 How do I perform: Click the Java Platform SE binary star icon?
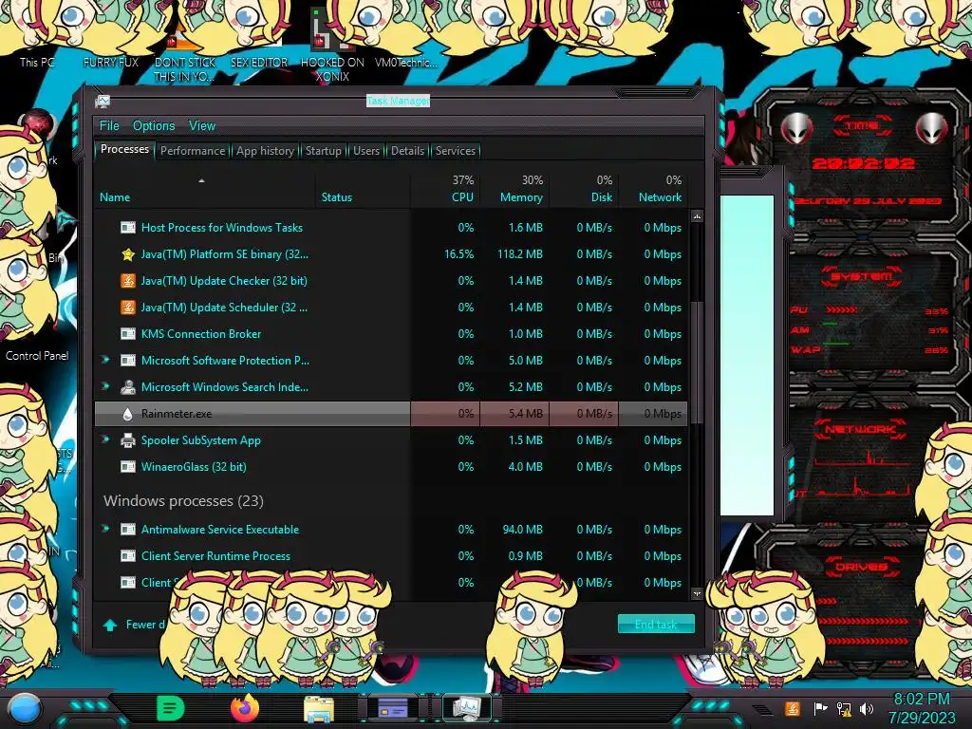click(x=128, y=254)
